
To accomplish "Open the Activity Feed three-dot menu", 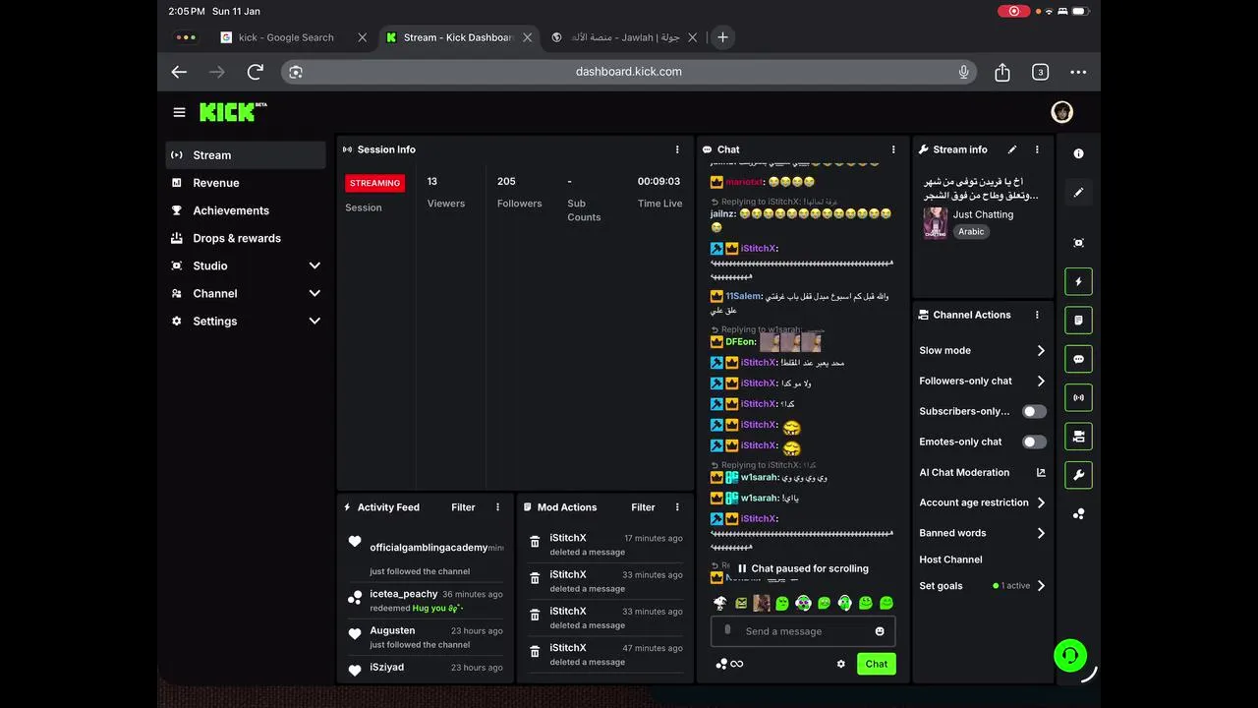I will click(497, 507).
